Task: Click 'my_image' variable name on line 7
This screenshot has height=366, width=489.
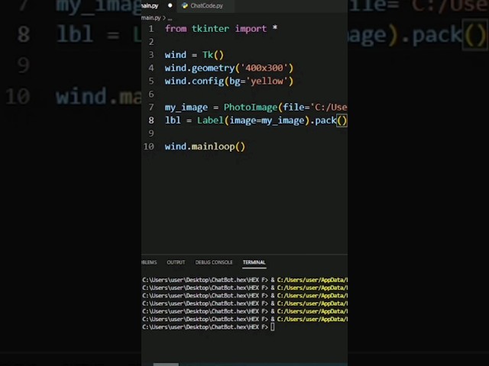Action: tap(186, 108)
